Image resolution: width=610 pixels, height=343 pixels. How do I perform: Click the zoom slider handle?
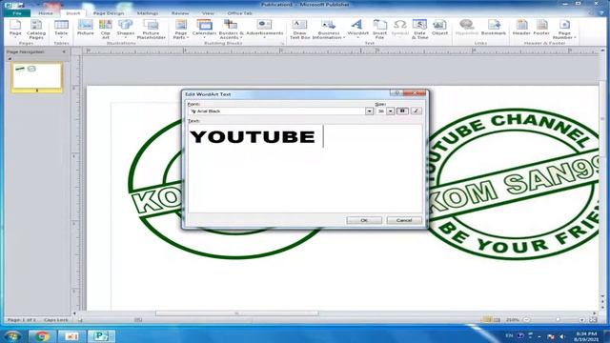click(x=558, y=320)
